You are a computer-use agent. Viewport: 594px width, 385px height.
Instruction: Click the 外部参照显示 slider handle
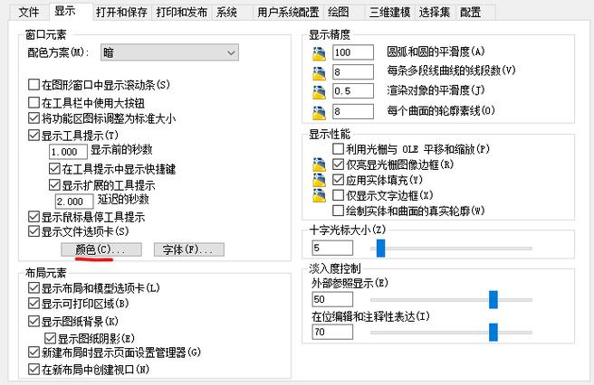[x=493, y=299]
